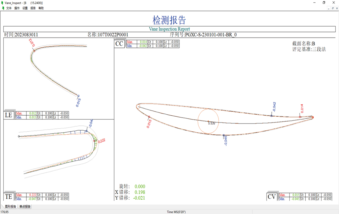Click the Vane_Inspect app icon in title bar
The width and height of the screenshot is (339, 214).
3,3
